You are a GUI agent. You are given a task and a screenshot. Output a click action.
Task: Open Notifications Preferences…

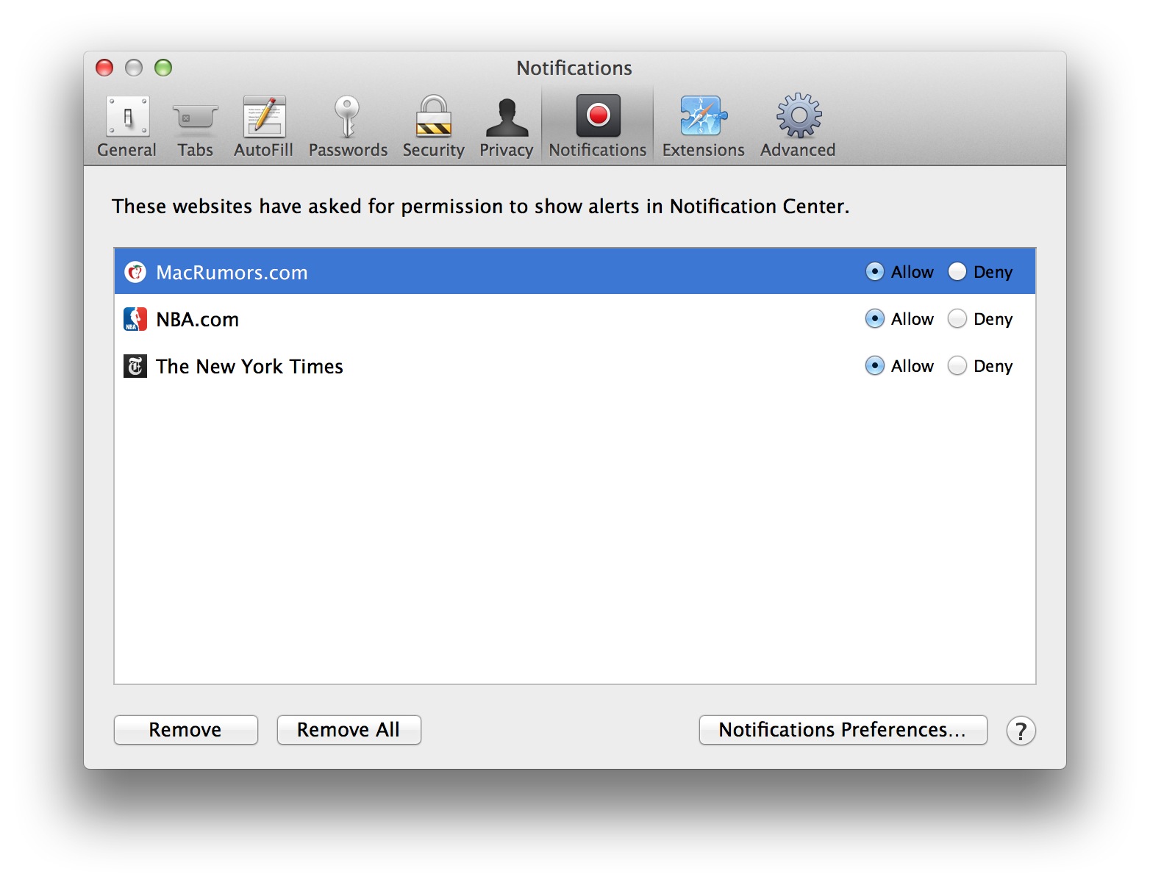pos(843,730)
